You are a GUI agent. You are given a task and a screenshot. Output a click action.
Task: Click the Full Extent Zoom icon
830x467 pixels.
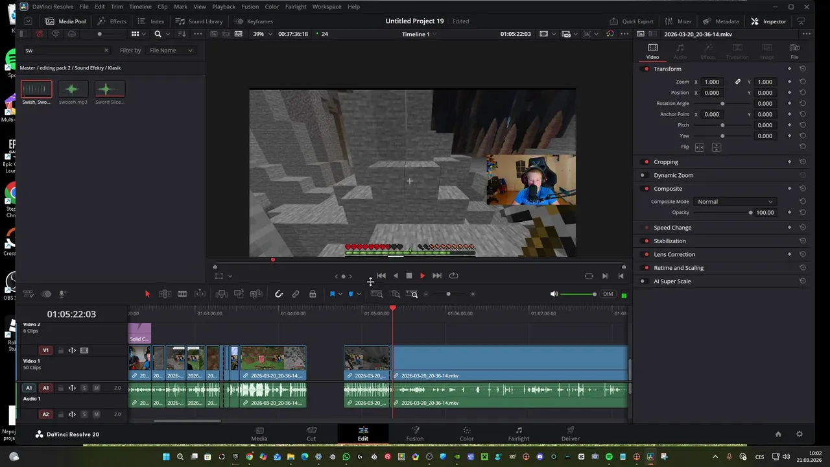coord(377,294)
